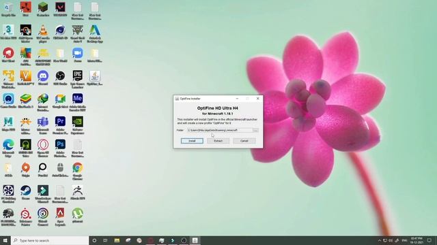Viewport: 437px width, 245px height.
Task: Select the BlueStacks desktop icon
Action: 26,101
